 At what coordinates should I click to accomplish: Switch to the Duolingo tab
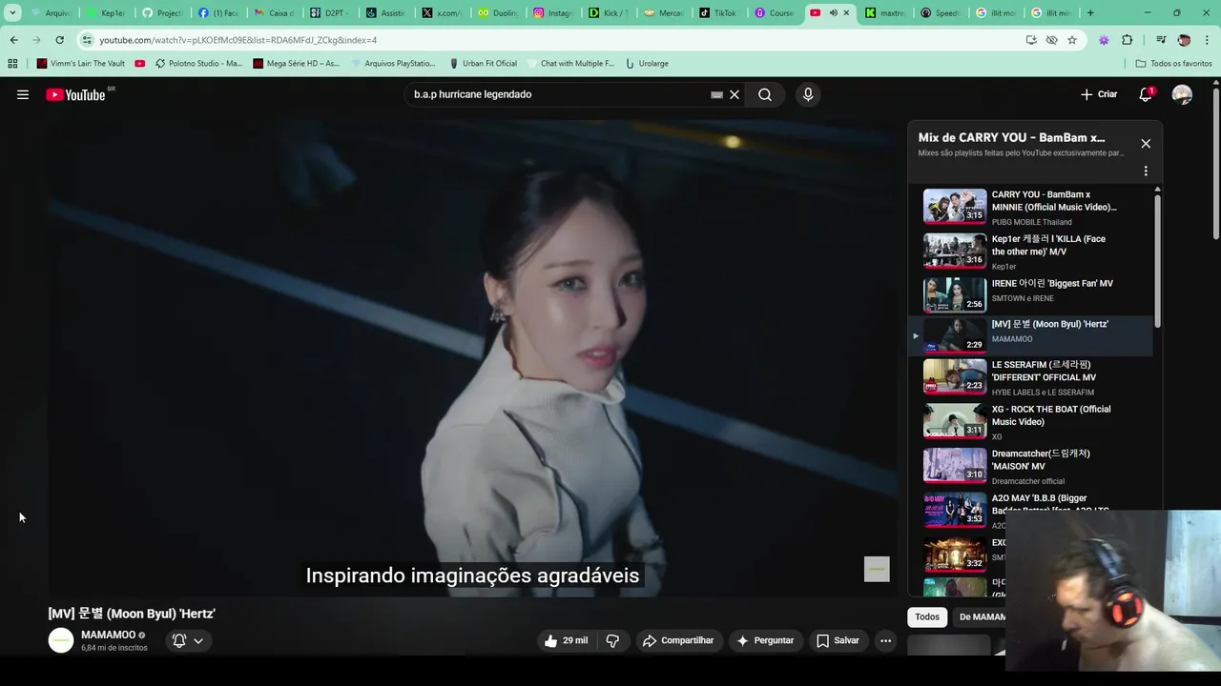coord(498,13)
